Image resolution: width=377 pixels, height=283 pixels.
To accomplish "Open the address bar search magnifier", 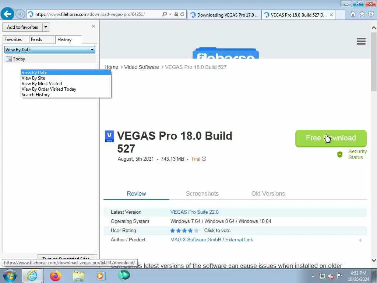I will point(165,14).
